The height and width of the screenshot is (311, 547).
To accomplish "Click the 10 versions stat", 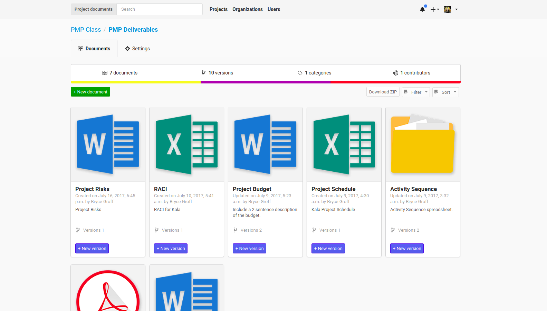I will (217, 73).
